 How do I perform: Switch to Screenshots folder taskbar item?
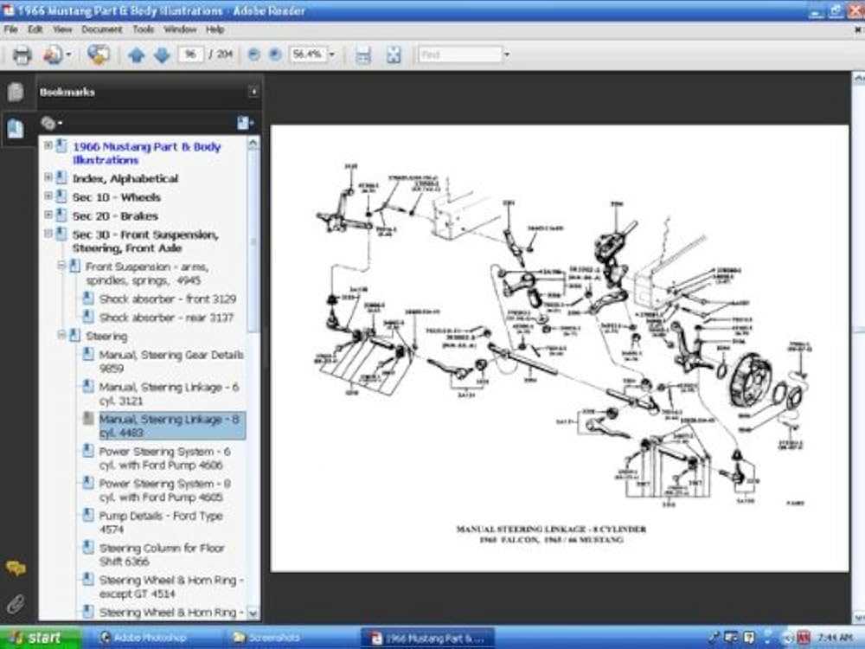268,638
